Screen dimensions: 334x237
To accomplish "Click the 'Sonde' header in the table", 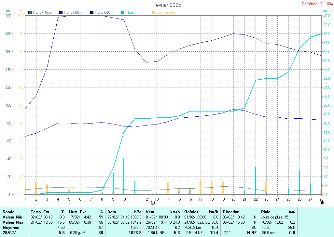I will pyautogui.click(x=8, y=212).
